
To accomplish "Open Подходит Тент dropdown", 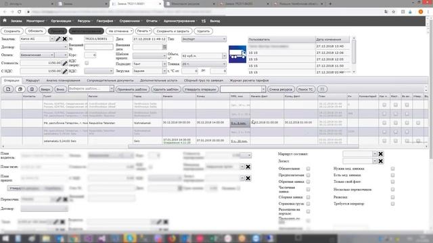I will pyautogui.click(x=164, y=64).
